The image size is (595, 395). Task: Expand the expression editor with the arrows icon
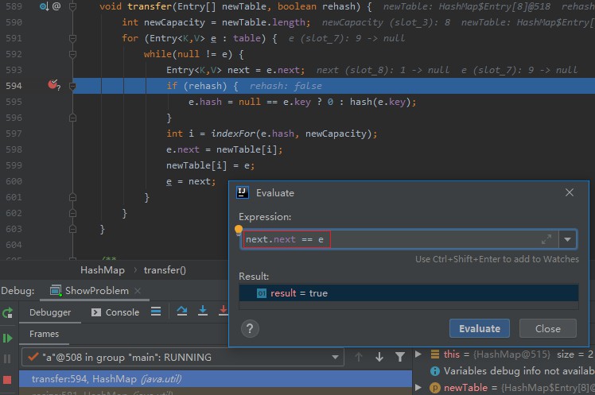click(x=546, y=239)
